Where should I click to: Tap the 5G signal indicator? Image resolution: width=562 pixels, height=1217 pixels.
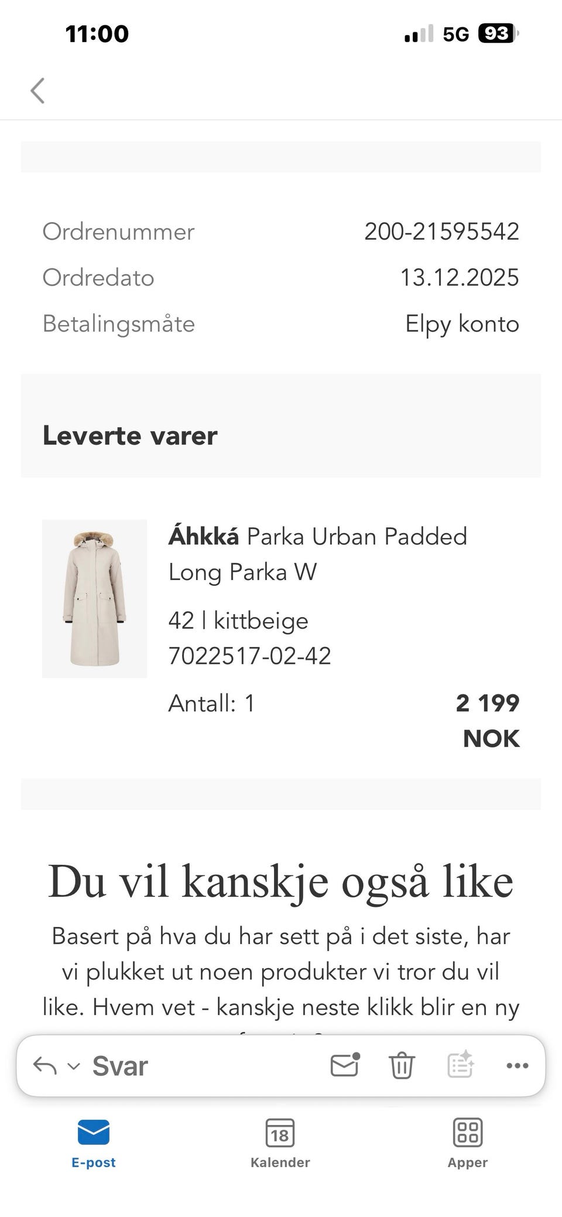point(456,35)
